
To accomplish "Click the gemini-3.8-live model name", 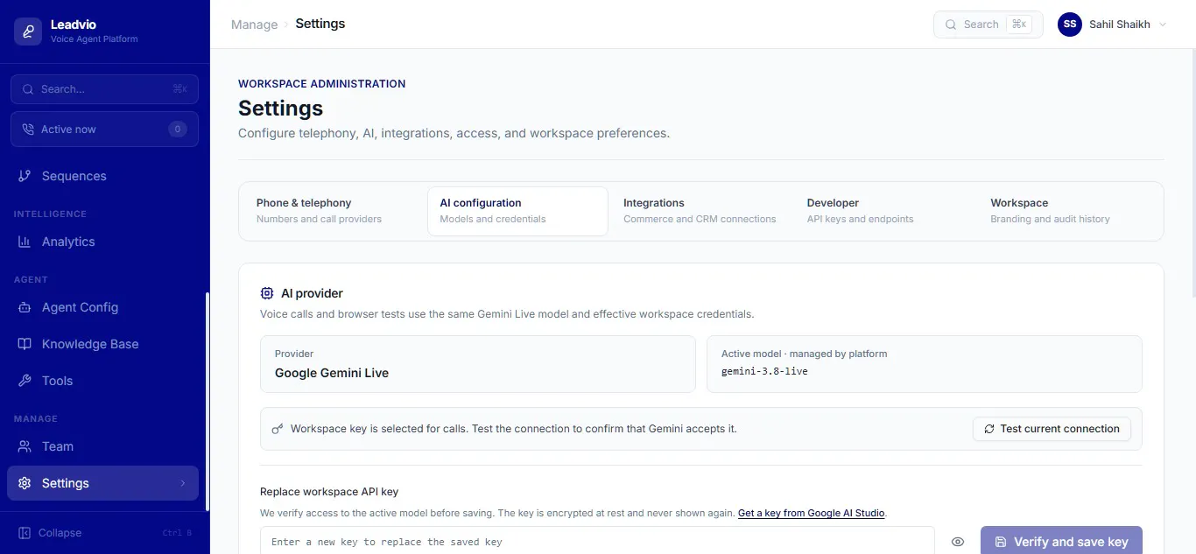I will click(x=764, y=371).
